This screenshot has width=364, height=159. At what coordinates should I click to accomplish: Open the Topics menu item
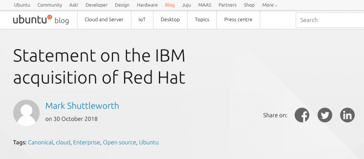coord(202,20)
